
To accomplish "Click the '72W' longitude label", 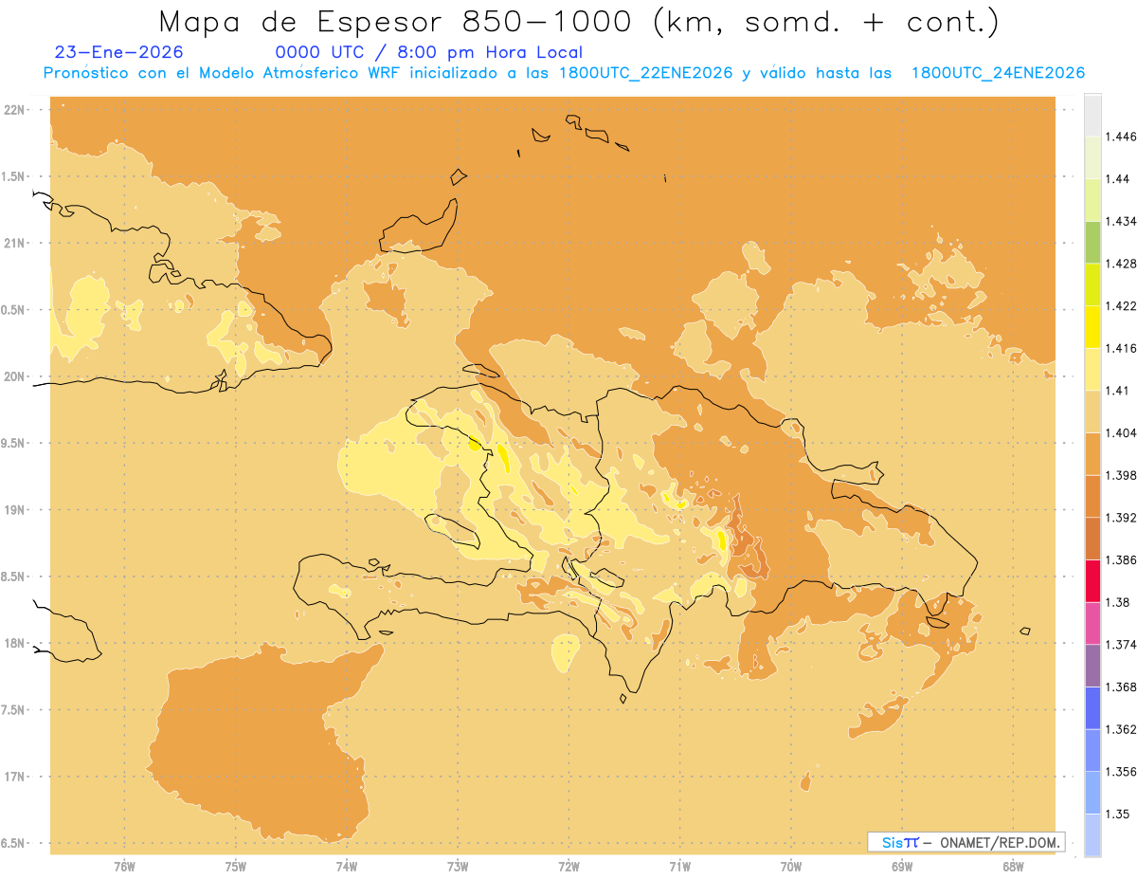I will (x=568, y=867).
